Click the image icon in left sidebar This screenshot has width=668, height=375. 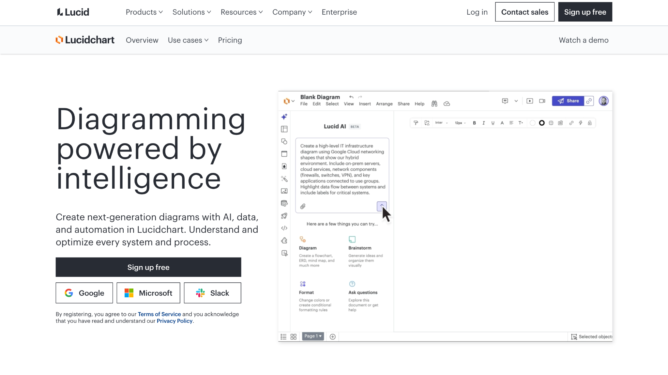click(x=284, y=191)
